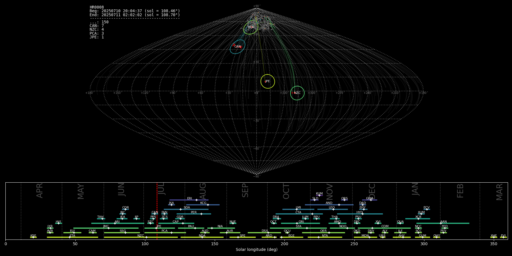This screenshot has width=512, height=256.
Task: Click the Solar longitude (deg) axis label
Action: click(x=257, y=249)
